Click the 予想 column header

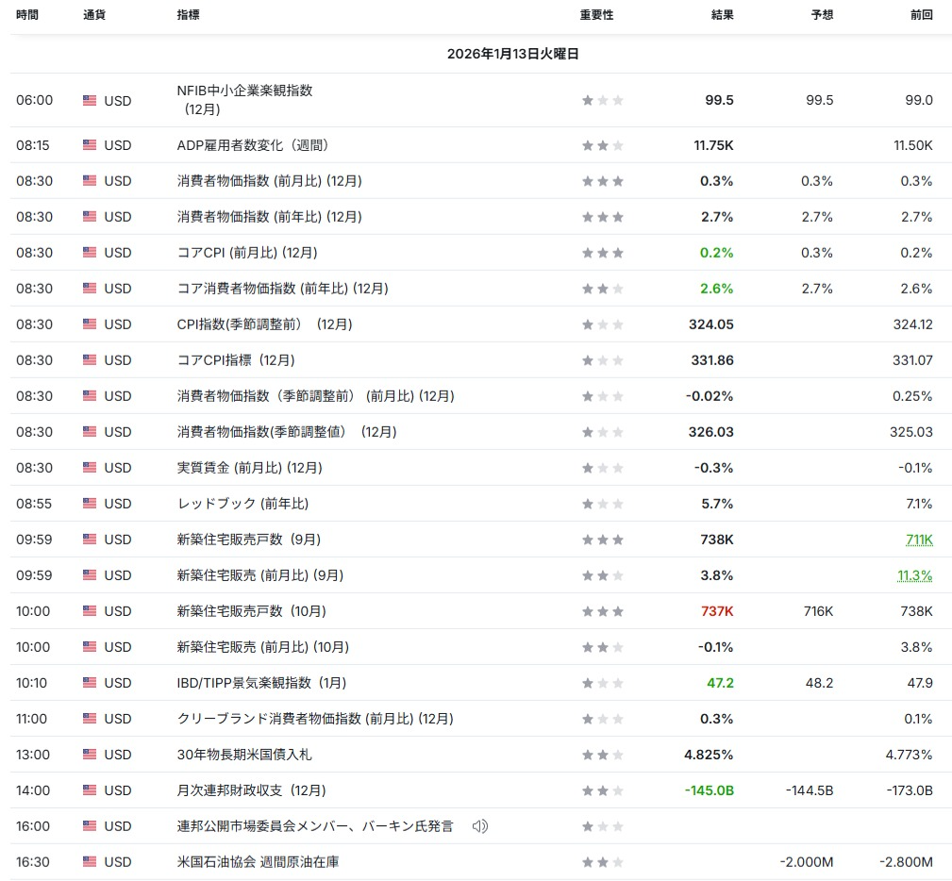click(822, 15)
